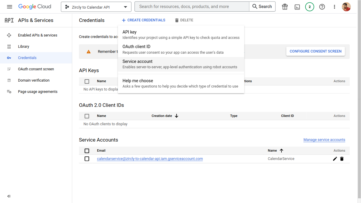This screenshot has height=203, width=361.
Task: Open the hamburger navigation menu
Action: (x=9, y=7)
